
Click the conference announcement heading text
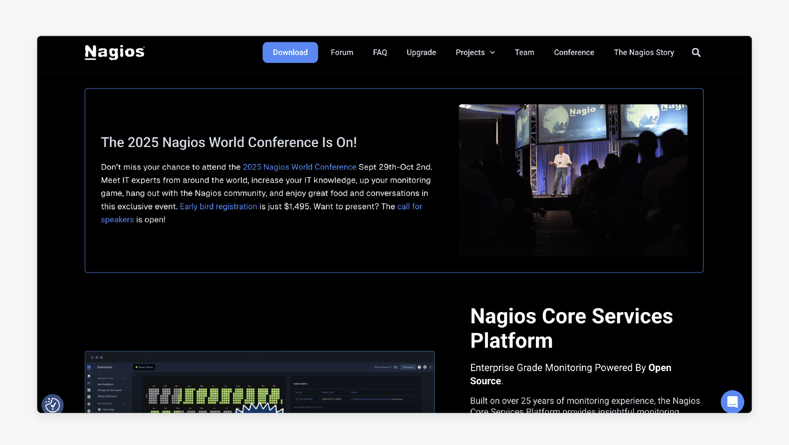[x=229, y=142]
